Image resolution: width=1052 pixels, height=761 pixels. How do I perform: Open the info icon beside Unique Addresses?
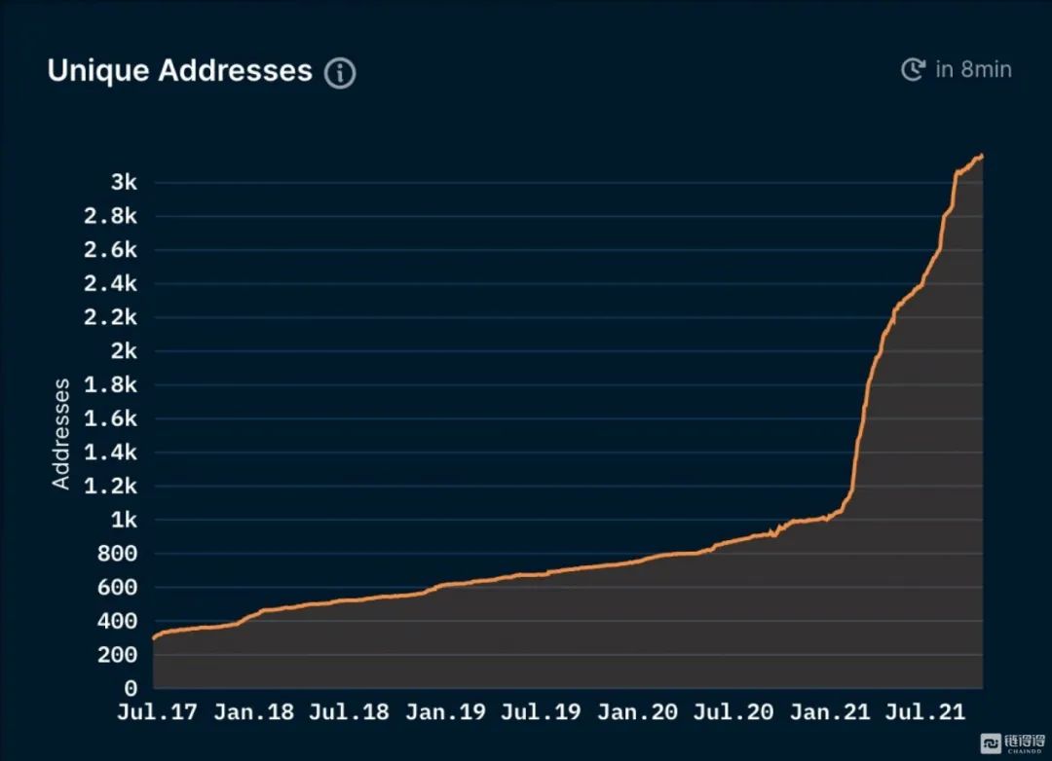pos(340,72)
